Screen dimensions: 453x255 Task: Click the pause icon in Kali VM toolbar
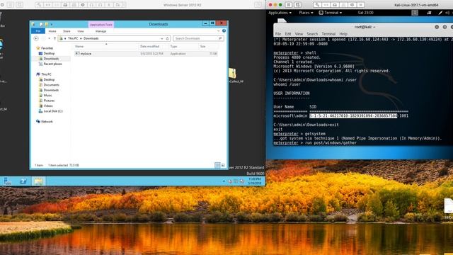click(289, 5)
